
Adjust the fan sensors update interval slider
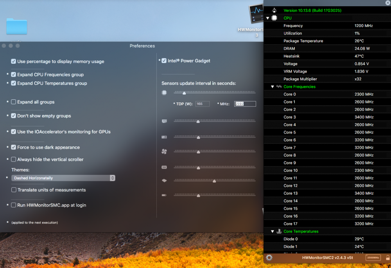coord(198,152)
